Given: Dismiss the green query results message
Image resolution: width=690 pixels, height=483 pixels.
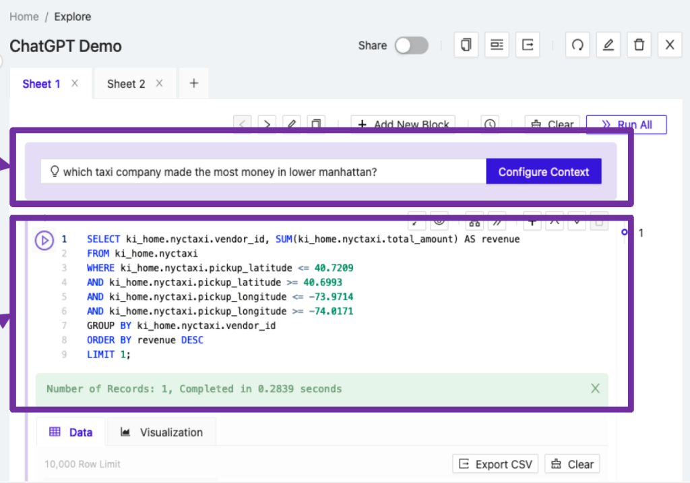Looking at the screenshot, I should pyautogui.click(x=595, y=389).
